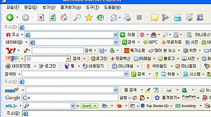
Task: Click the green AOL Search button
Action: [87, 106]
